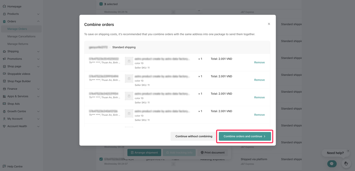The image size is (355, 171).
Task: Collapse the Orders sidebar section
Action: [x=38, y=21]
